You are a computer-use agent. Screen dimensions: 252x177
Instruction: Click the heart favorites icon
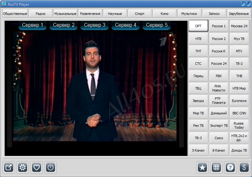[37, 167]
